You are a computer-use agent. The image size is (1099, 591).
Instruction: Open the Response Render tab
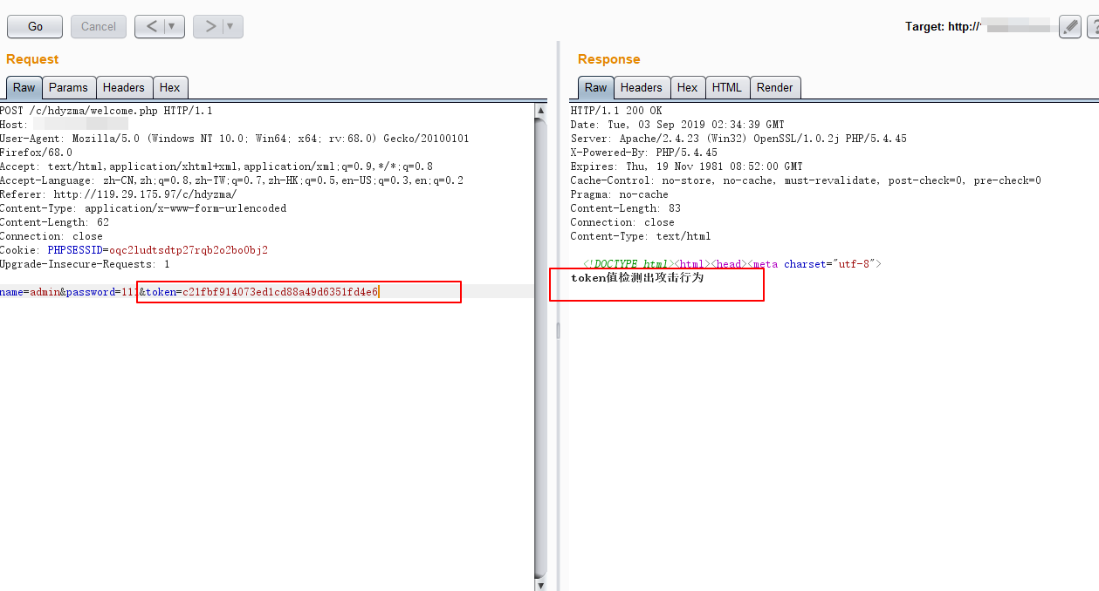(x=774, y=87)
